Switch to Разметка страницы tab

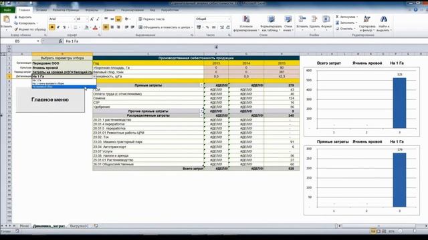(66, 10)
